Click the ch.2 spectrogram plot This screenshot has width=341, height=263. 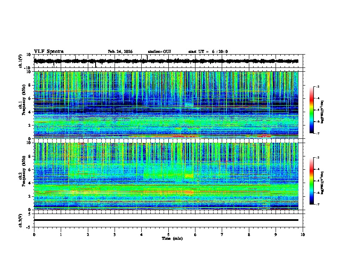click(166, 176)
